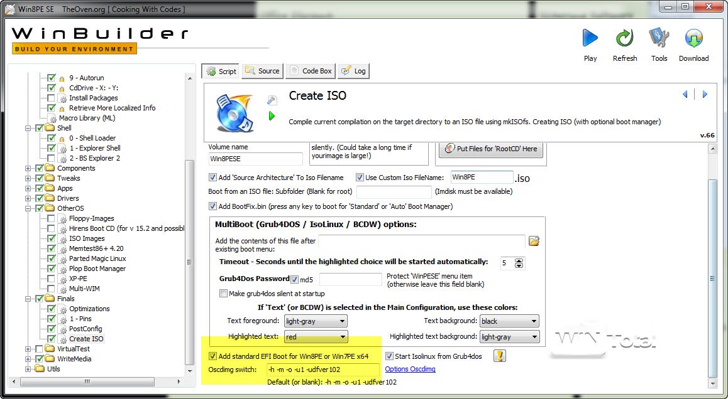Image resolution: width=728 pixels, height=399 pixels.
Task: Click the Macro Library script icon
Action: coord(52,118)
